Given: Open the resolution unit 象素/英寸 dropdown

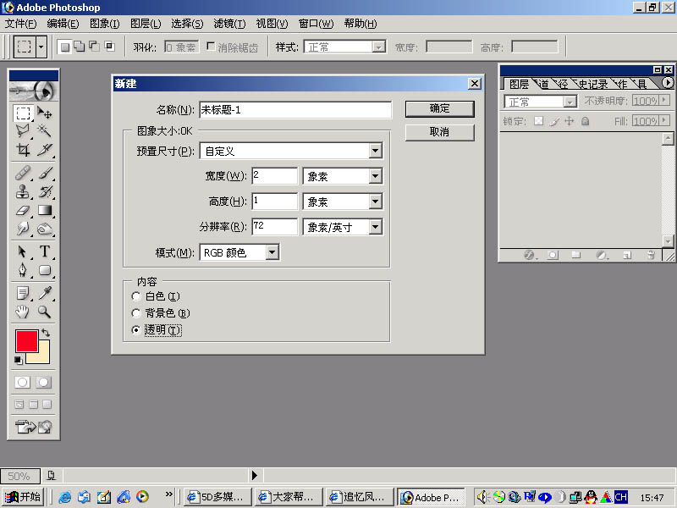Looking at the screenshot, I should (375, 227).
